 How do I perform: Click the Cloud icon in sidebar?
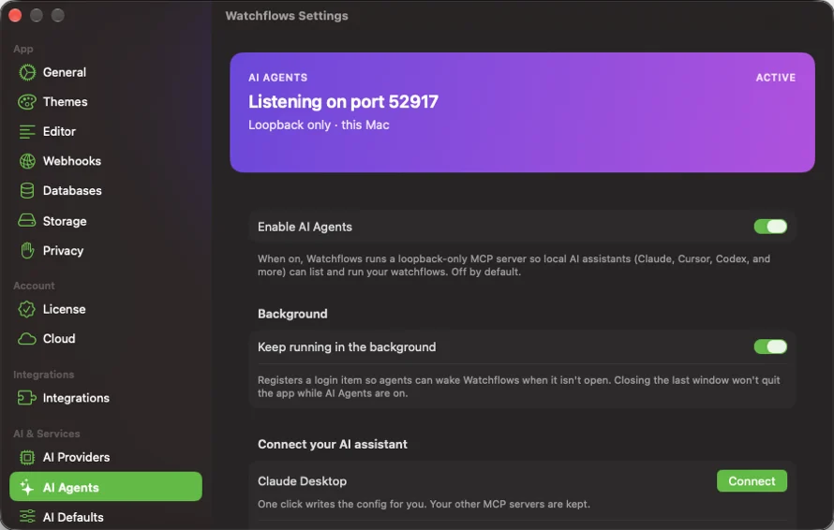[27, 339]
